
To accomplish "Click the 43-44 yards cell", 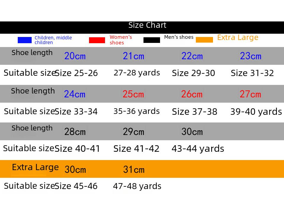I will click(x=198, y=149).
